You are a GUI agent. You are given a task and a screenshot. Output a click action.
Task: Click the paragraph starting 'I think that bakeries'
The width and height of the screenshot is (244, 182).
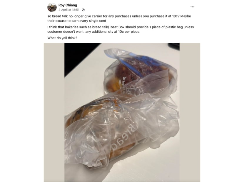[121, 29]
